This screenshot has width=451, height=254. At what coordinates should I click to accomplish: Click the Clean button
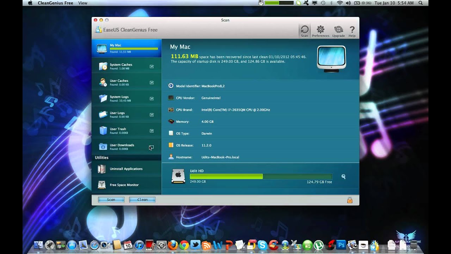142,200
